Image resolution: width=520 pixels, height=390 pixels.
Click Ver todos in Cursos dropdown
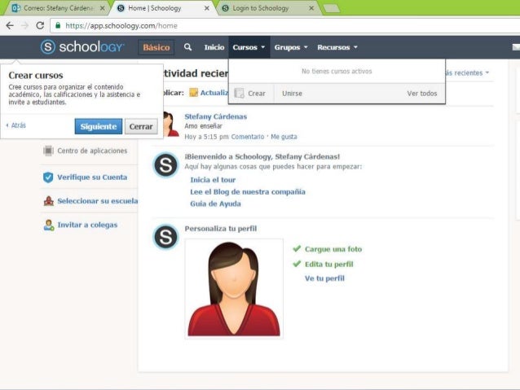click(x=422, y=94)
